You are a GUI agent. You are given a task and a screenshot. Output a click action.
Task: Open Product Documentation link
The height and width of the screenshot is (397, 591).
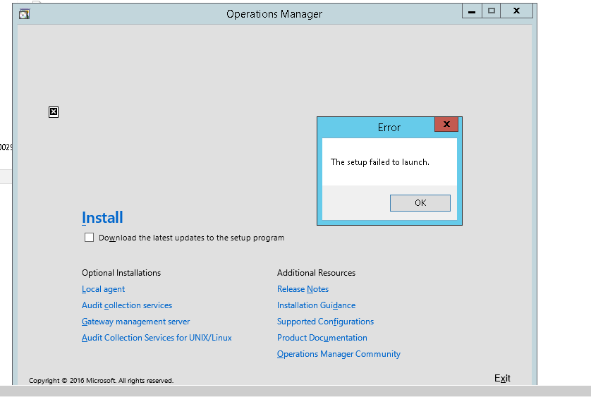coord(322,338)
